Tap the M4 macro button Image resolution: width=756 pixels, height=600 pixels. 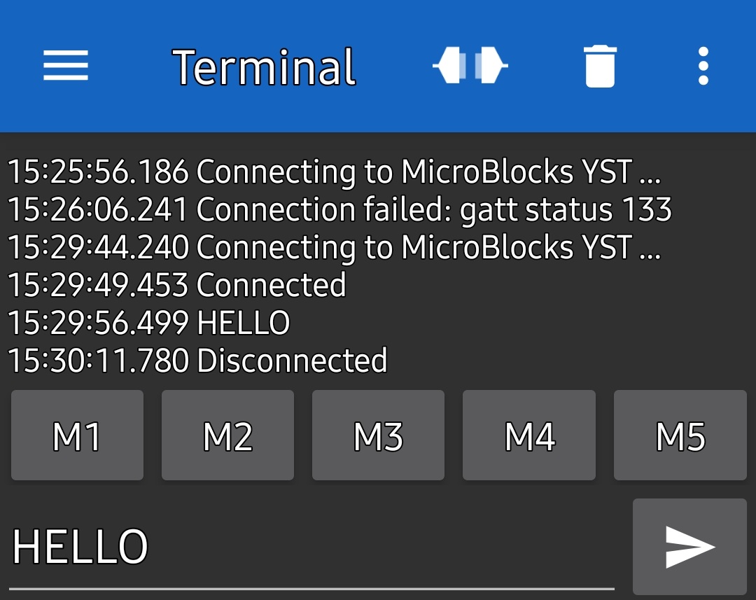pyautogui.click(x=529, y=435)
